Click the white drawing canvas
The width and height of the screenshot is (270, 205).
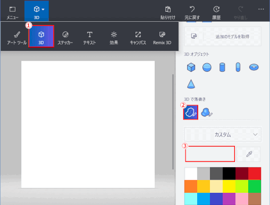click(x=88, y=124)
